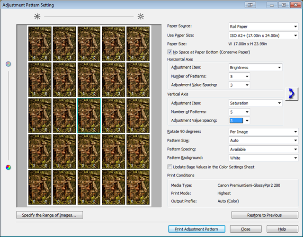
Task: Open horizontal Adjustment Item Brightness dropdown
Action: tap(255, 68)
